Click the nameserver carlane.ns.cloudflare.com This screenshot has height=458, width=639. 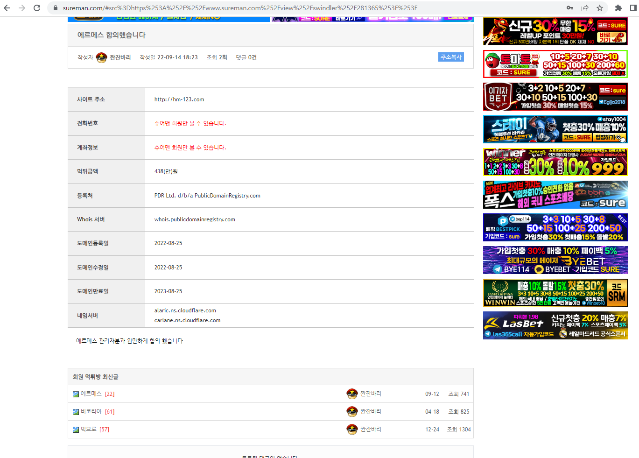pyautogui.click(x=187, y=320)
